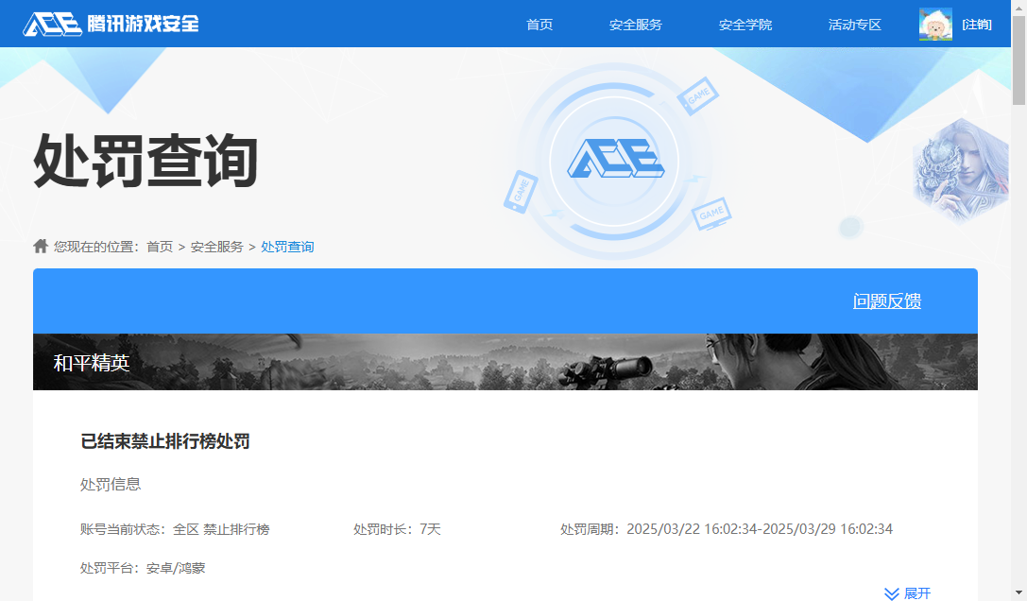Screen dimensions: 1027x601
Task: Open the 活动专区 navigation menu item
Action: pos(854,25)
